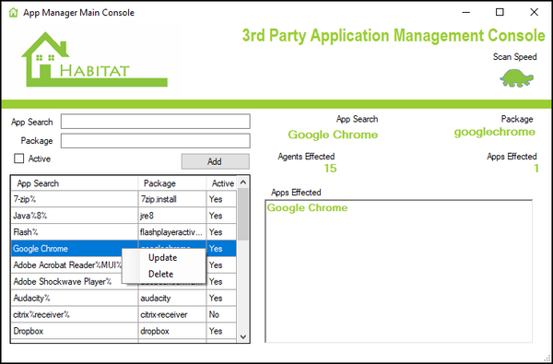Close the App Manager Main Console
The width and height of the screenshot is (553, 364).
[x=535, y=12]
